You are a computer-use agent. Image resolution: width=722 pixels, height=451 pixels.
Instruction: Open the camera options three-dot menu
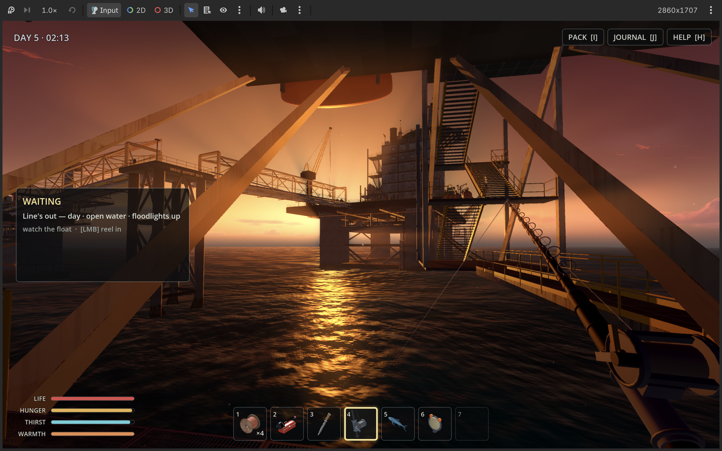coord(300,10)
